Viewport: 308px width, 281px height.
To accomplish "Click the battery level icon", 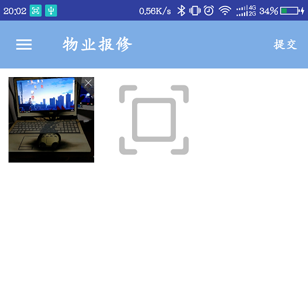I will [x=290, y=11].
